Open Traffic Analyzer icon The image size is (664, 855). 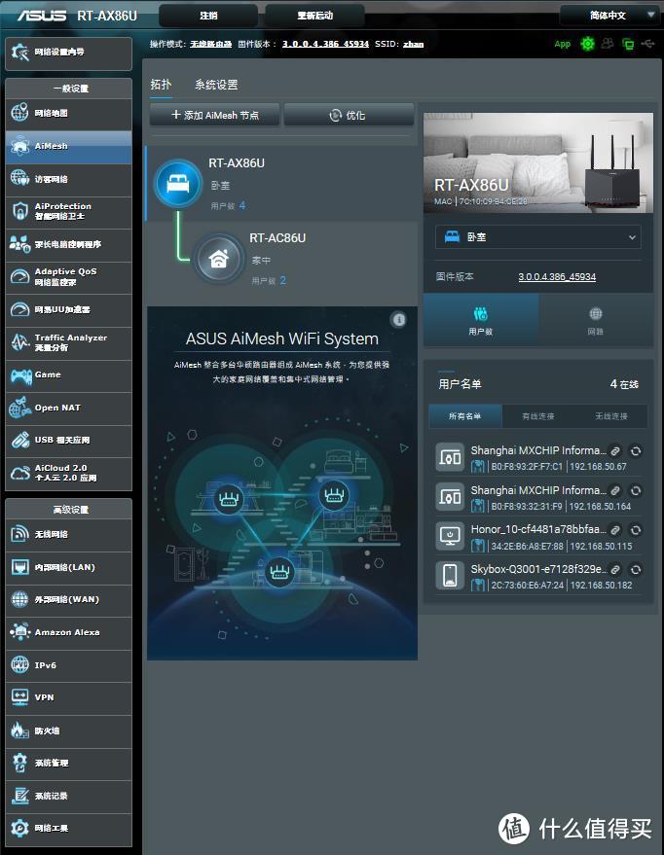(x=20, y=341)
